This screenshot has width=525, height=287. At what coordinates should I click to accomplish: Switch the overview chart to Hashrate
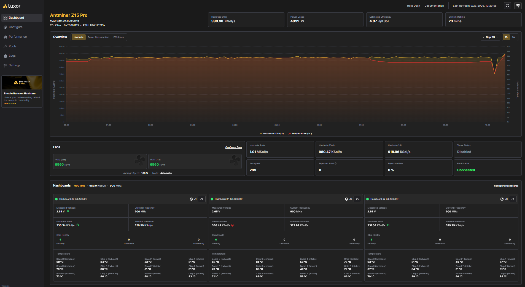click(79, 37)
